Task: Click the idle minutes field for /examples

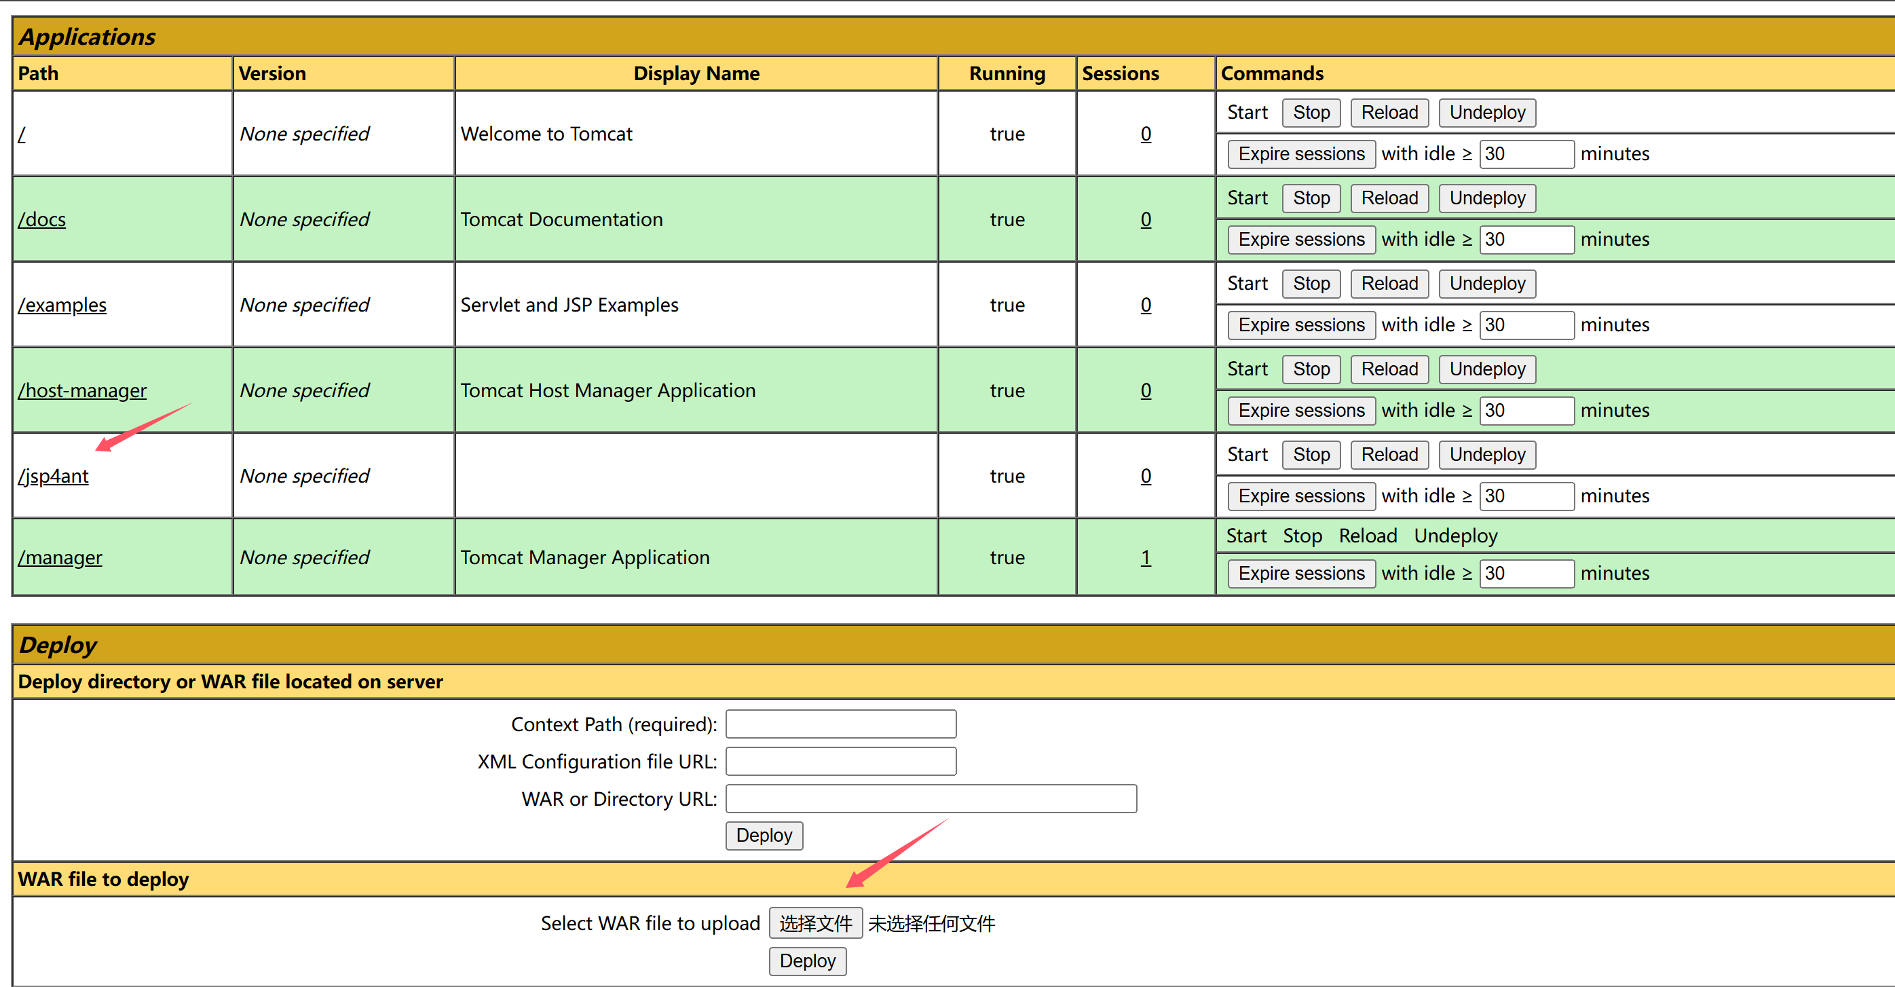Action: click(1526, 324)
